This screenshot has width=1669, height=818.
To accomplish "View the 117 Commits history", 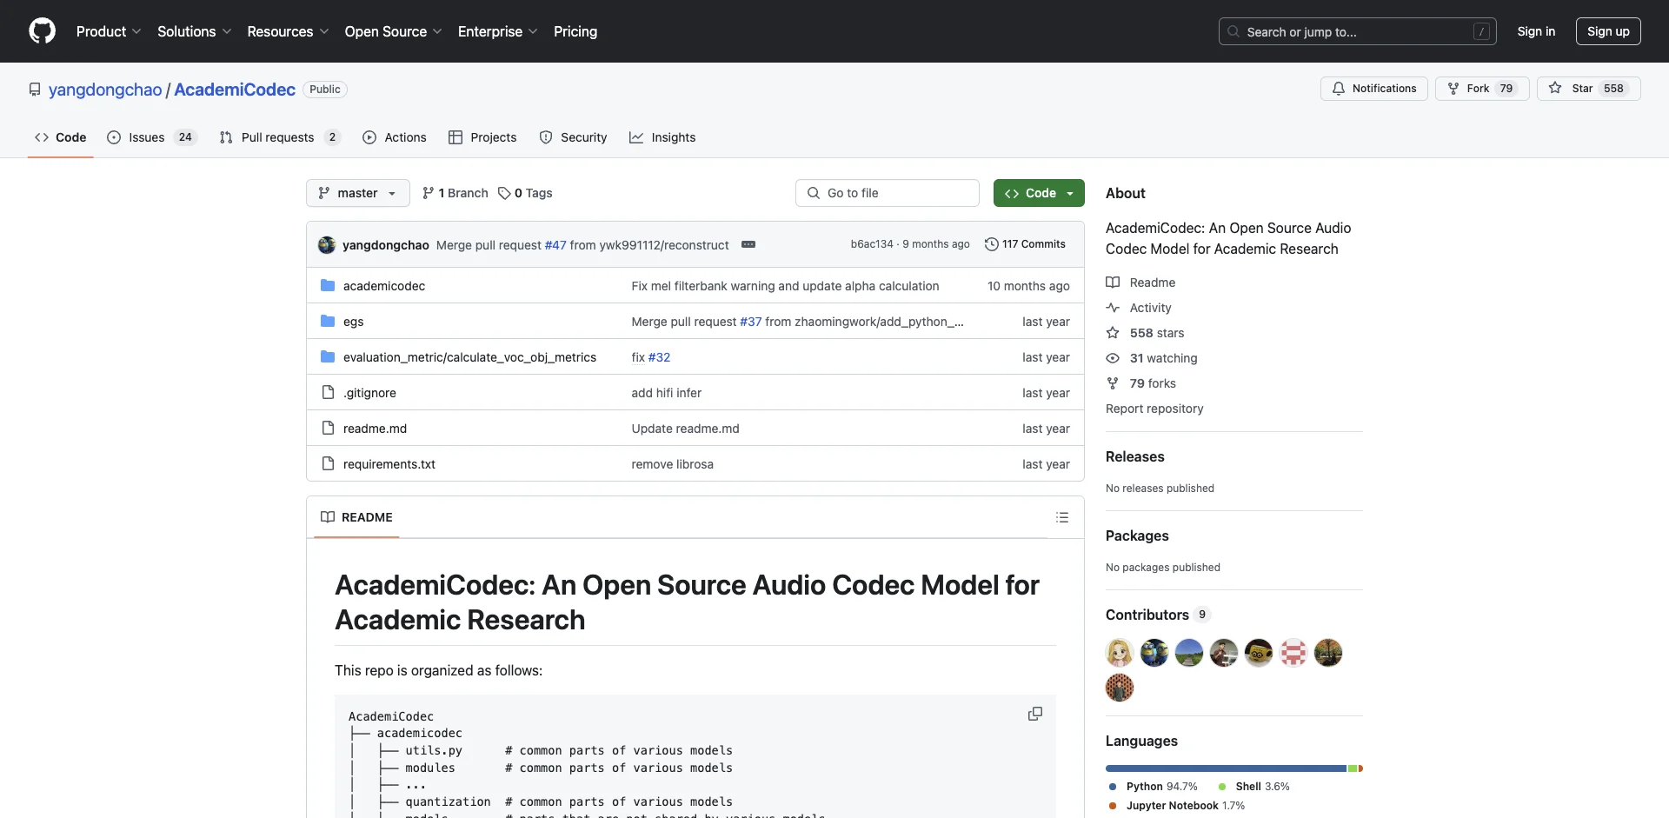I will click(x=1025, y=244).
